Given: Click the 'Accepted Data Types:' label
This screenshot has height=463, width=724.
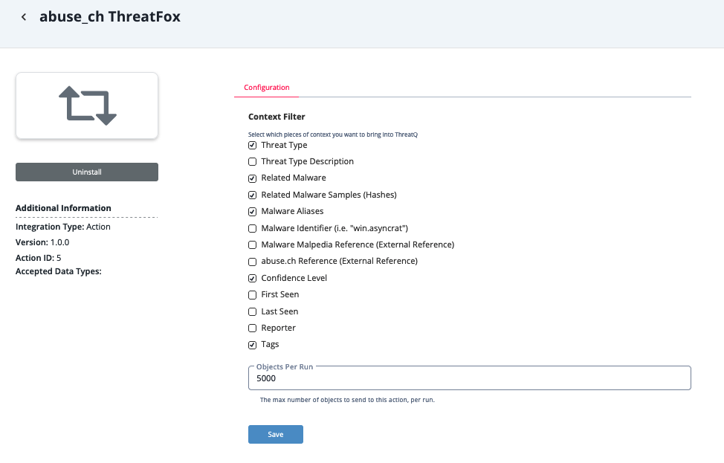Looking at the screenshot, I should pos(59,271).
